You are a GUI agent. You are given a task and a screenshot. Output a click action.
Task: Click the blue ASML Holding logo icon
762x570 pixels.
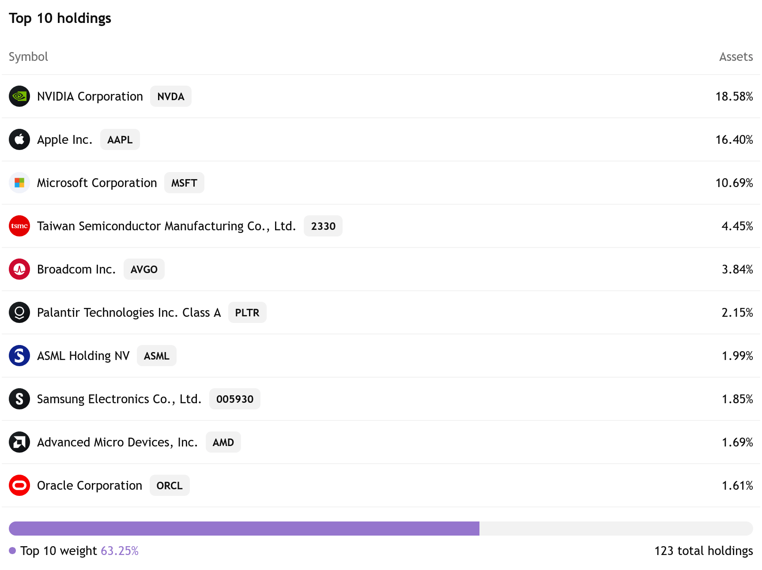(x=19, y=356)
